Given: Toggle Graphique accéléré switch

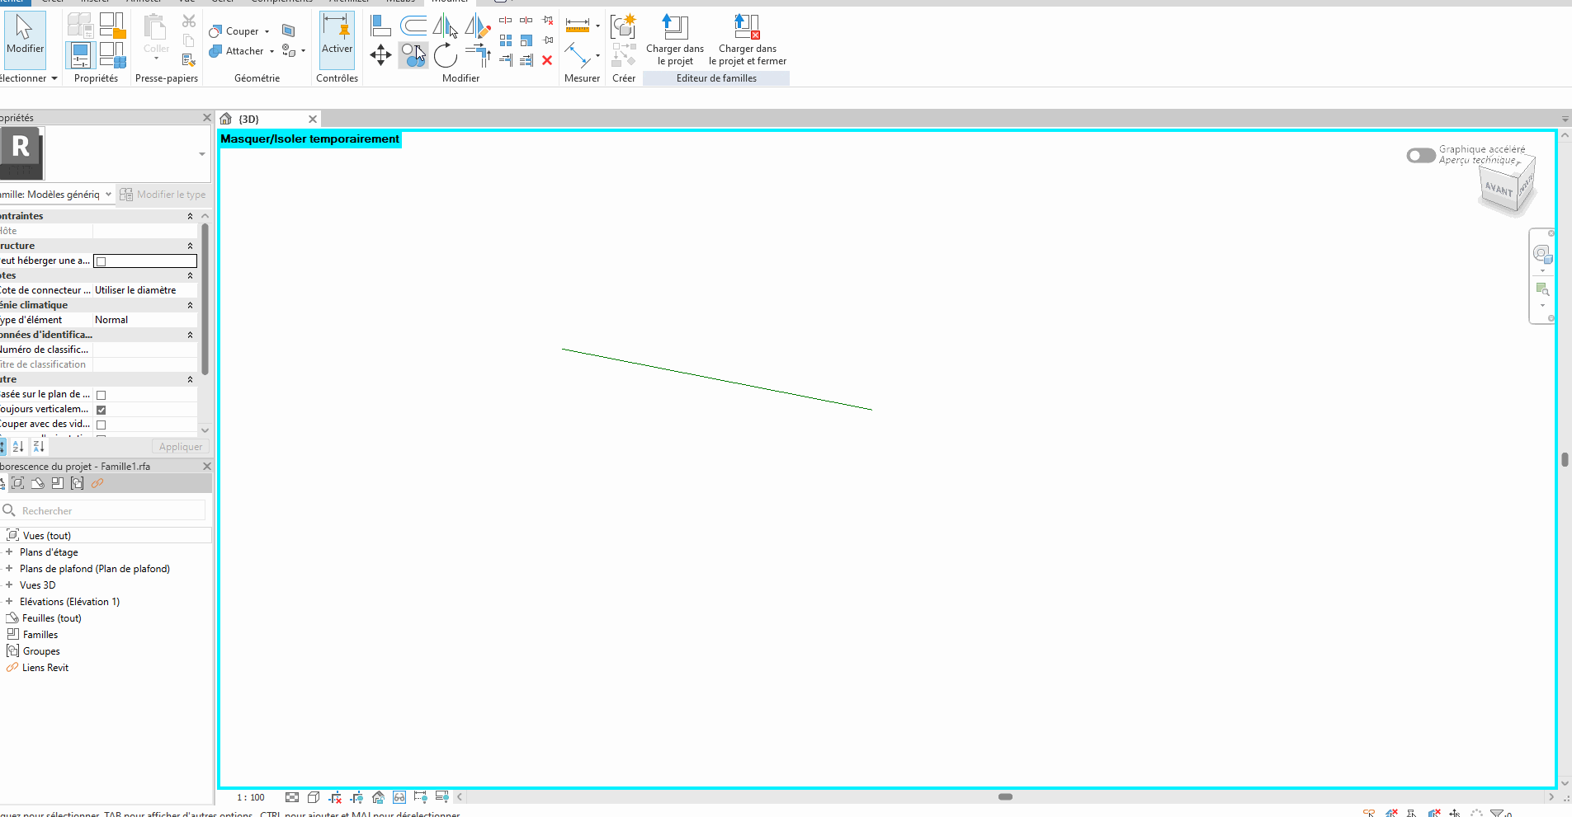Looking at the screenshot, I should (1421, 155).
